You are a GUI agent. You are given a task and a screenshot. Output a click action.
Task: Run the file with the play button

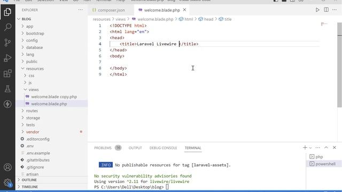click(x=317, y=10)
